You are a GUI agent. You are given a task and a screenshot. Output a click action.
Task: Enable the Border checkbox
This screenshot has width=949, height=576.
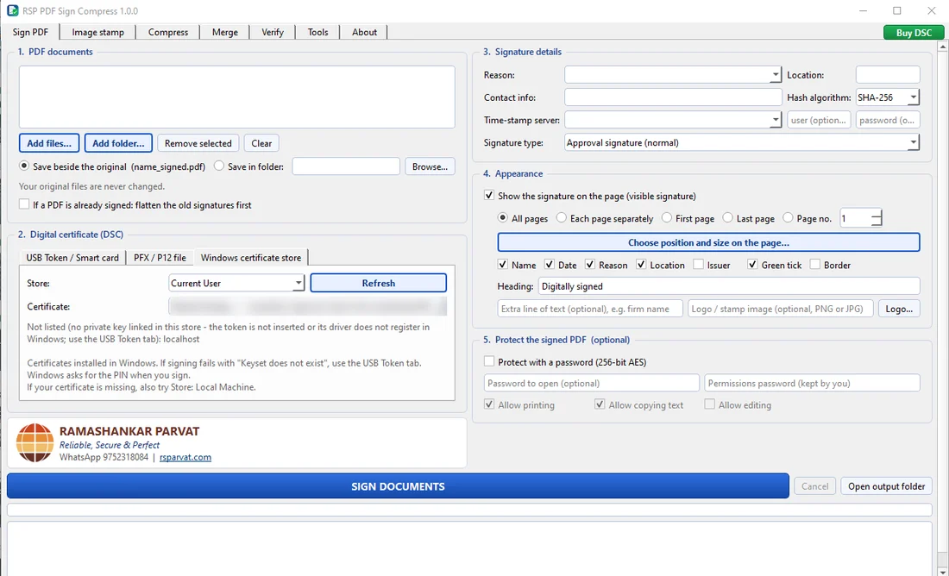815,265
